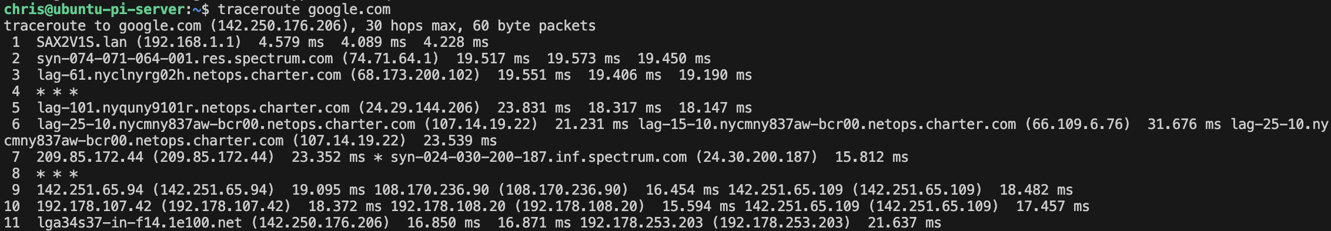
Task: Click the IP 66.109.6.76 on hop 6
Action: (x=1078, y=124)
